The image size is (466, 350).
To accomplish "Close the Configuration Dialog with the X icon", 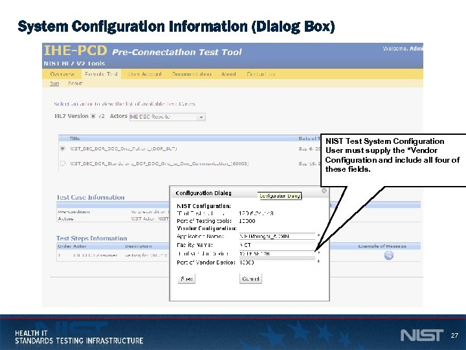I will tap(324, 191).
